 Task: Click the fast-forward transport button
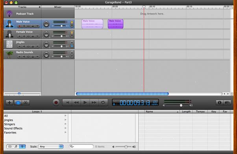pos(94,103)
